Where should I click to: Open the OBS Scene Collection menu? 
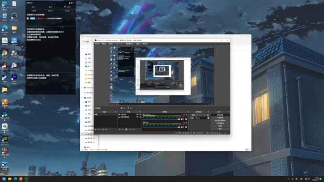(x=129, y=44)
